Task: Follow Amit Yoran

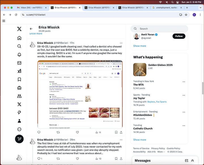Action: point(179,36)
